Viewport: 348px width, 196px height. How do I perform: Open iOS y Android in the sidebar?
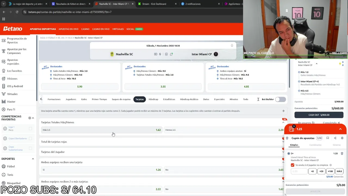pos(15,86)
